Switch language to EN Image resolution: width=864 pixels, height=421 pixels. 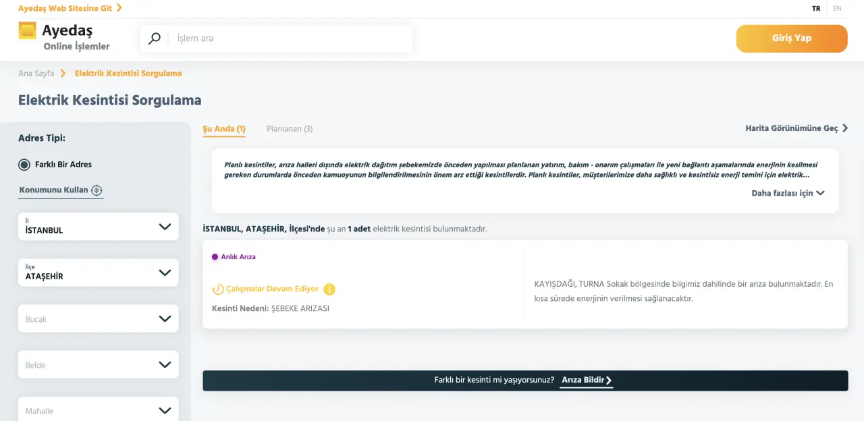(x=837, y=9)
